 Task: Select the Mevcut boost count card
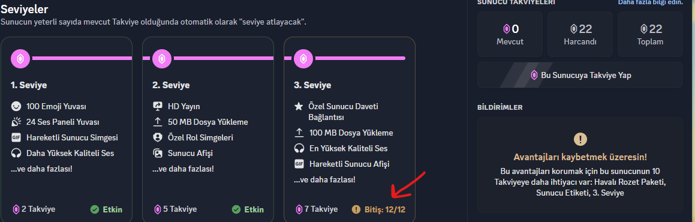510,34
